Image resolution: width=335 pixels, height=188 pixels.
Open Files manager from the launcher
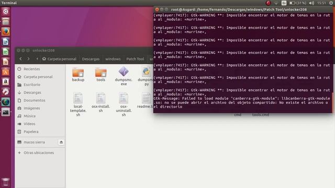point(6,21)
